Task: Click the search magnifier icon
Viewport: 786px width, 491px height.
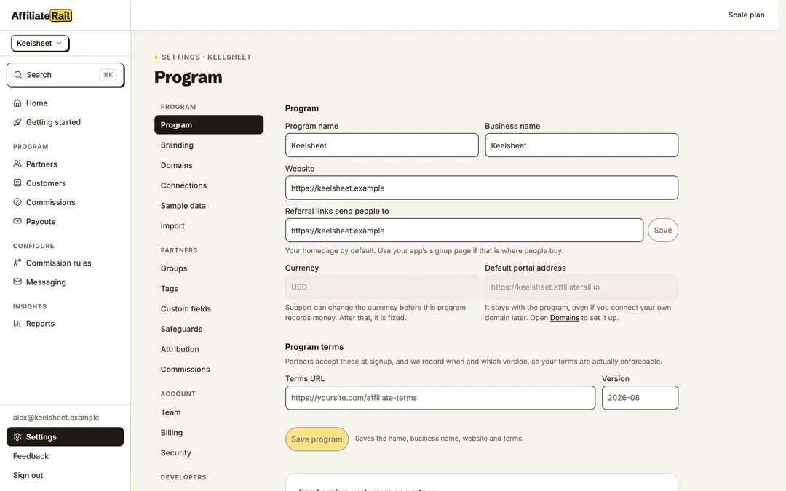Action: pyautogui.click(x=18, y=75)
